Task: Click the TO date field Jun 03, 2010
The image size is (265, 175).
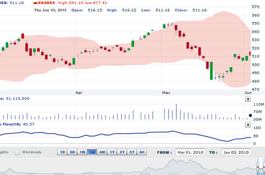Action: (236, 152)
